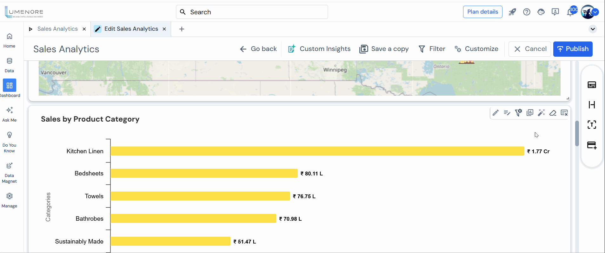The image size is (605, 253).
Task: Expand the tab list chevron
Action: [x=593, y=29]
